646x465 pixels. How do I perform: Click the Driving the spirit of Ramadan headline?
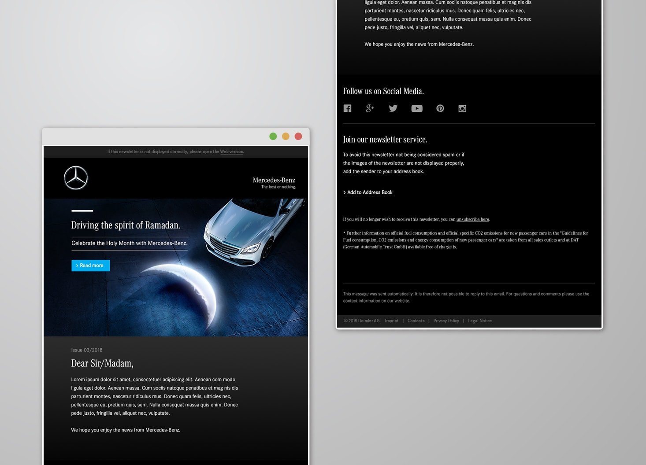tap(126, 225)
